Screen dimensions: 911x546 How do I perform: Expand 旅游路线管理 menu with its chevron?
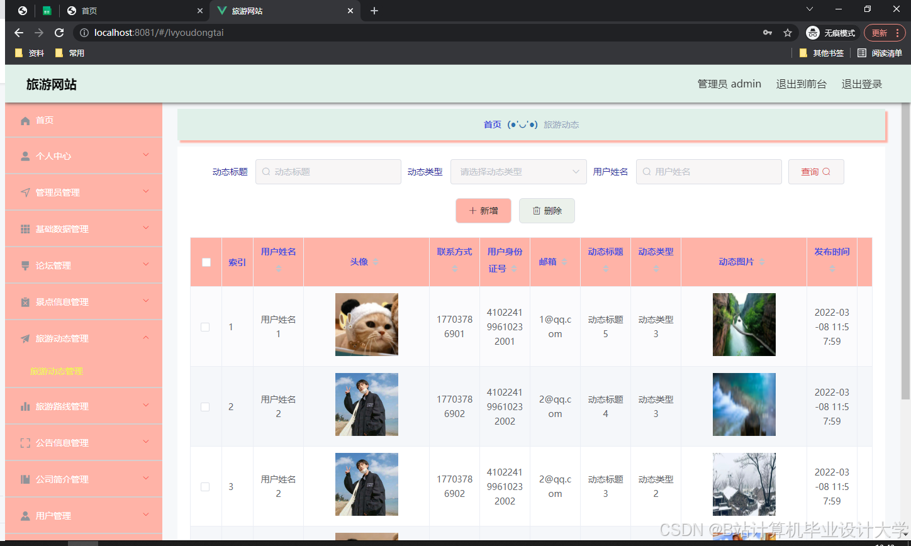146,405
